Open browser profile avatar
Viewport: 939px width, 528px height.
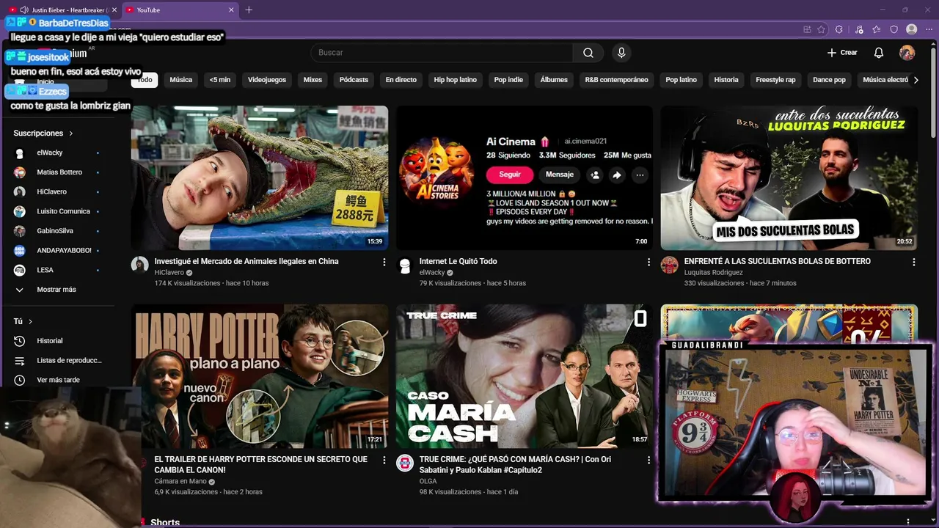(912, 29)
